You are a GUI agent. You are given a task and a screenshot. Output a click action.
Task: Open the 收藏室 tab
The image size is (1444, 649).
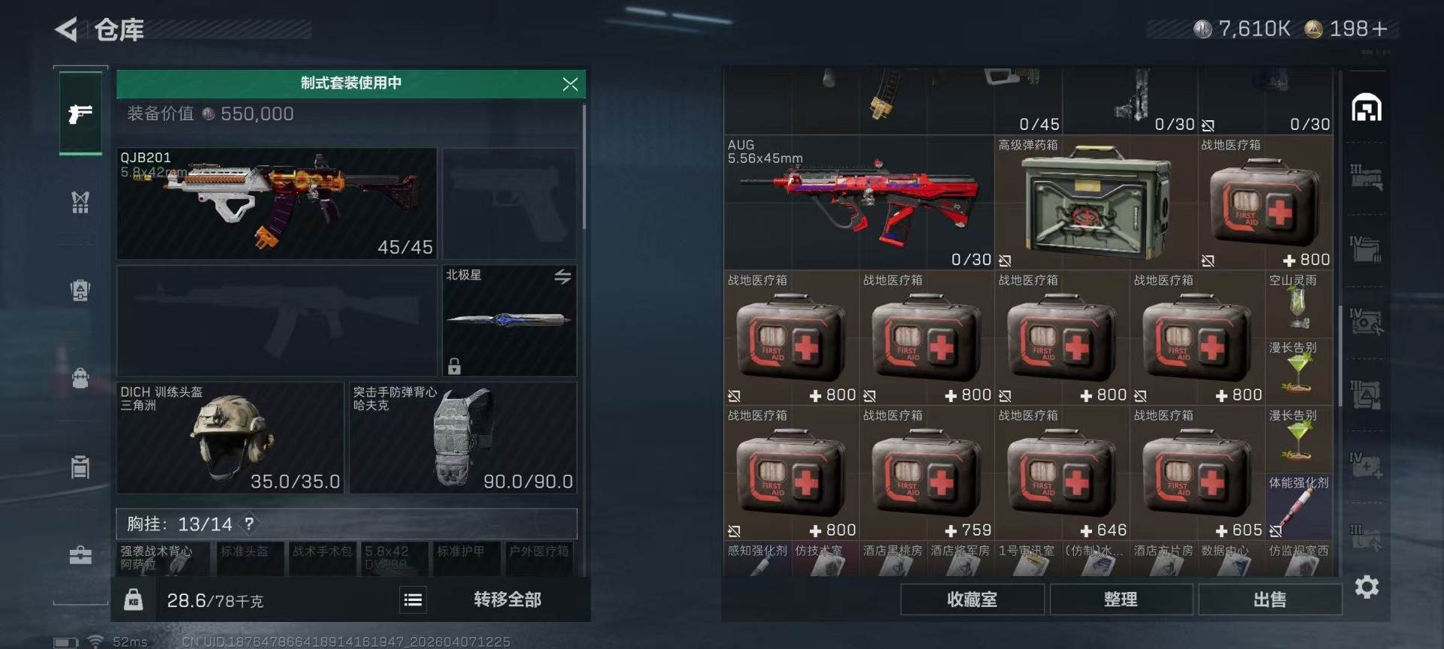(x=972, y=599)
